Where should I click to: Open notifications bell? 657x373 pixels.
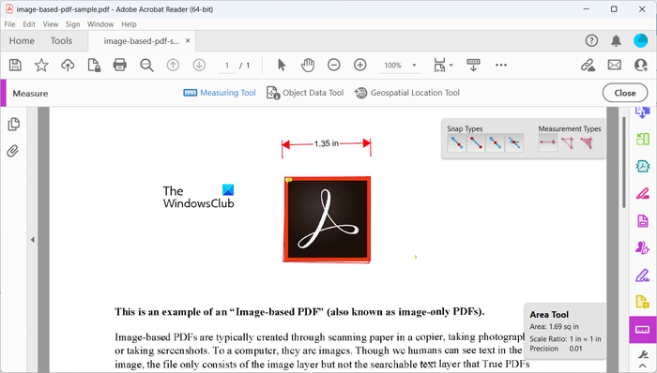point(616,40)
